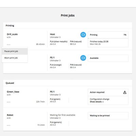Click the Action required status header
This screenshot has width=136, height=136.
(x=108, y=92)
